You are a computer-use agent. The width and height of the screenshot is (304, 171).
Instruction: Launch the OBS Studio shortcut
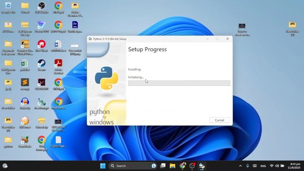(x=42, y=8)
